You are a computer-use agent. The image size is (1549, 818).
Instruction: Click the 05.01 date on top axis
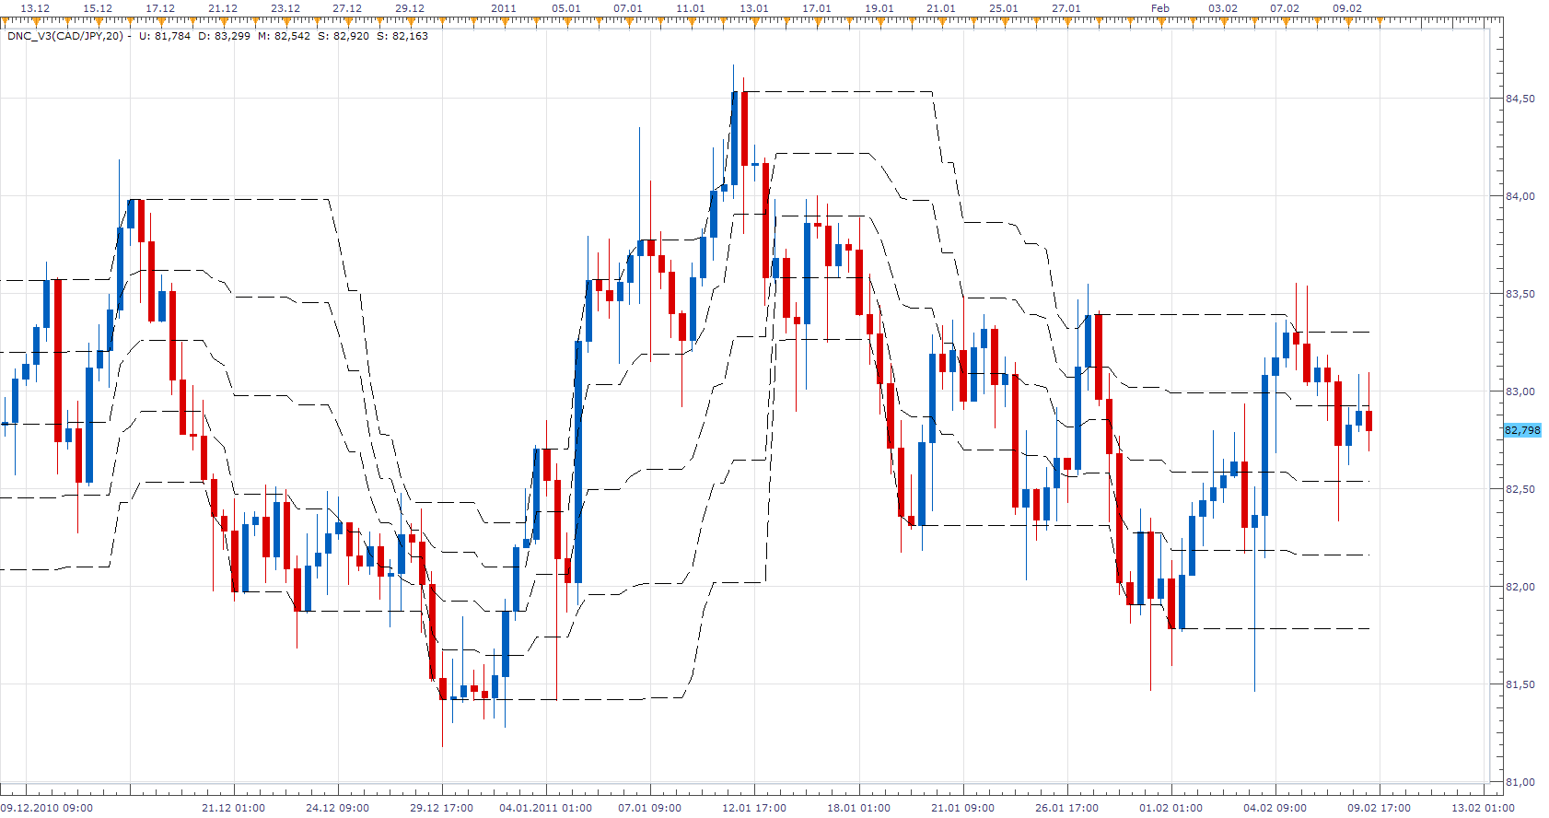tap(566, 8)
